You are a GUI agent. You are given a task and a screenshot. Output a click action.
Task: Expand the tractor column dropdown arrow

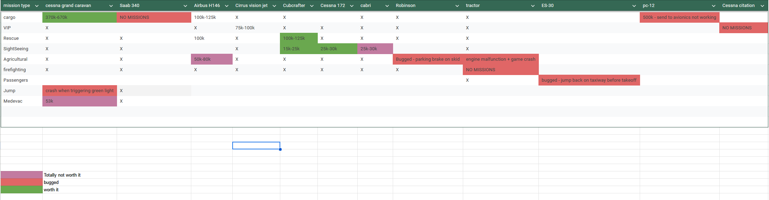coord(533,6)
